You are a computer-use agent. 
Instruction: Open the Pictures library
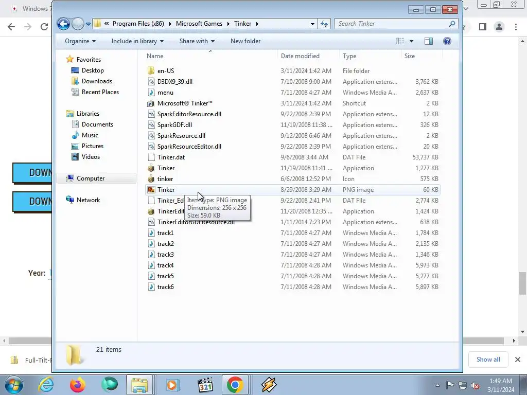click(x=93, y=146)
